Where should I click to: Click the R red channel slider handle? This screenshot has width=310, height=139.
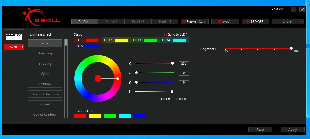pyautogui.click(x=173, y=63)
